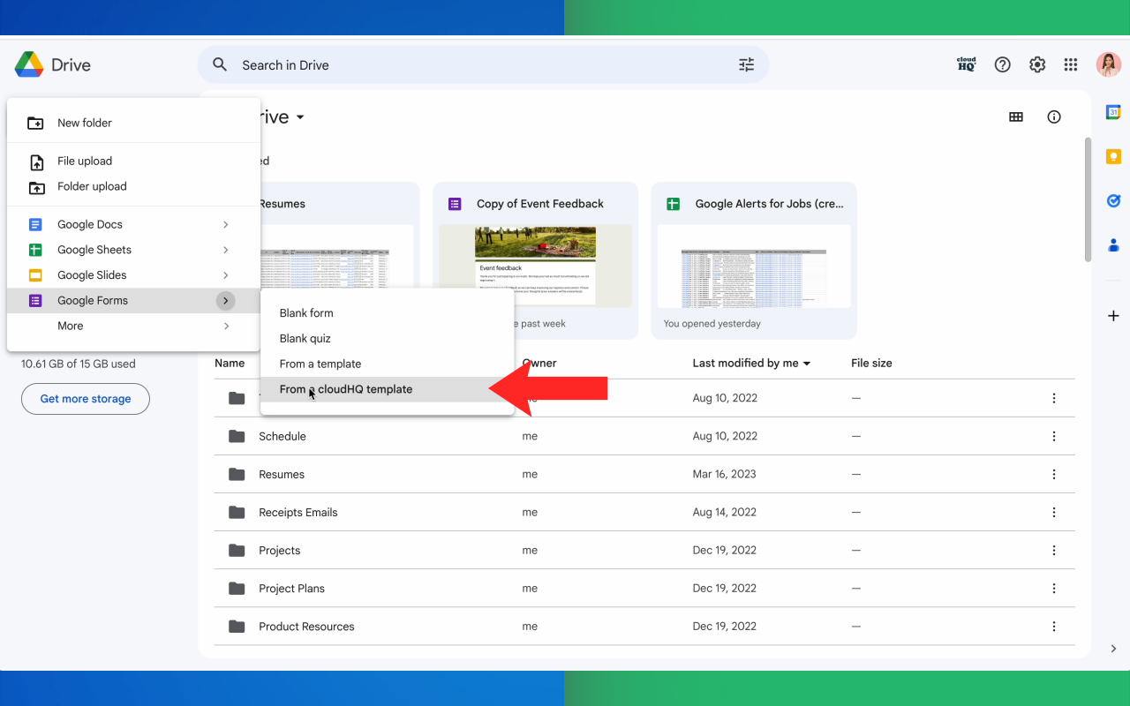
Task: Open the Google apps launcher
Action: [x=1070, y=64]
